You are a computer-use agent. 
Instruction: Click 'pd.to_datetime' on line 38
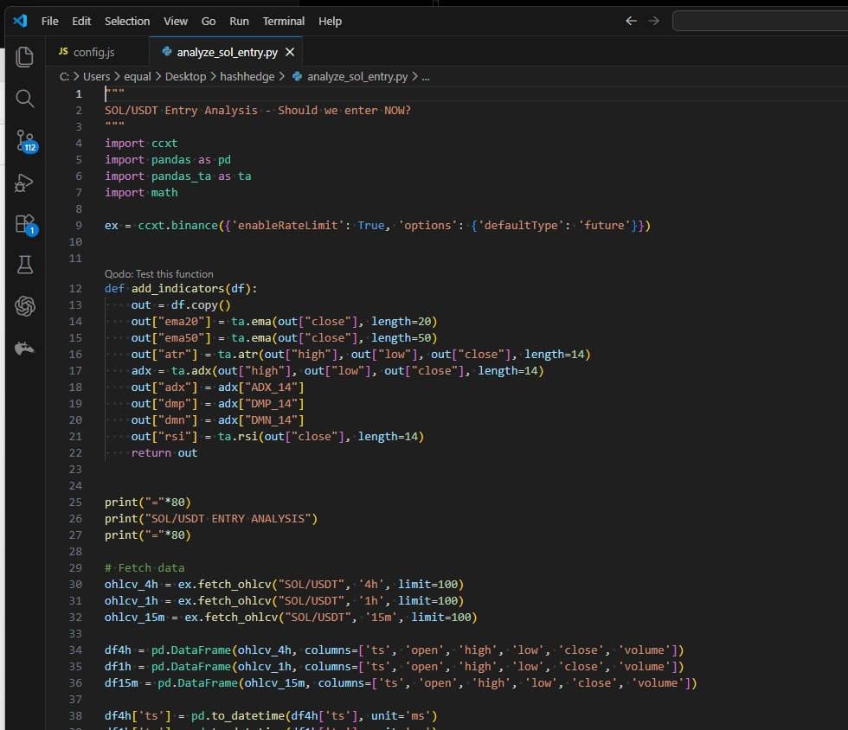pyautogui.click(x=238, y=715)
